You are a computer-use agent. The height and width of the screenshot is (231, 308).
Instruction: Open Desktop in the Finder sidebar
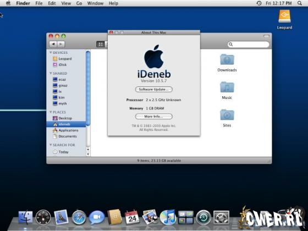tap(66, 118)
